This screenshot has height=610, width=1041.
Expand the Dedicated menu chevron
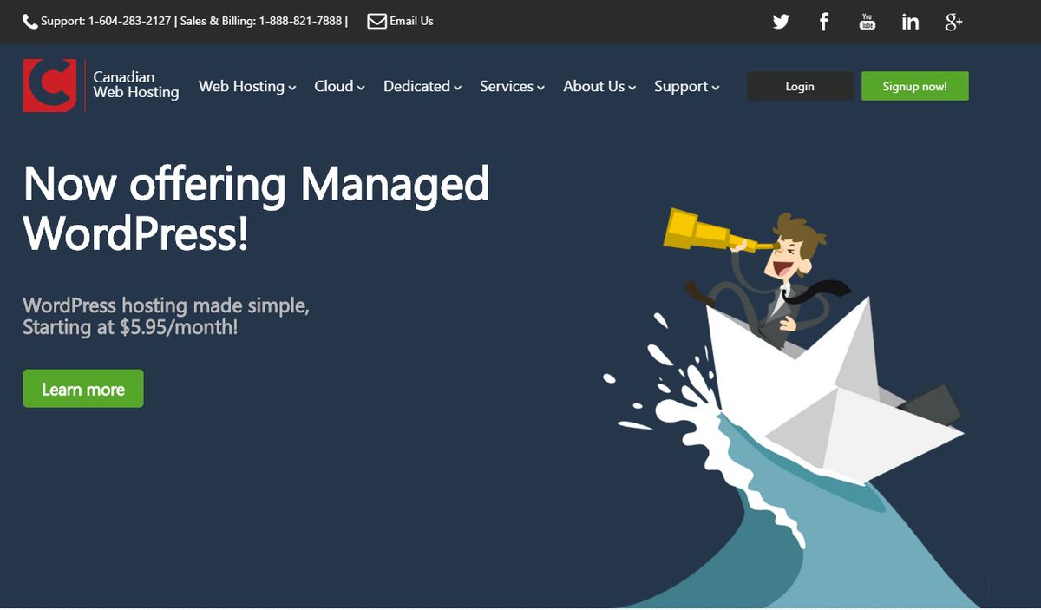point(457,88)
